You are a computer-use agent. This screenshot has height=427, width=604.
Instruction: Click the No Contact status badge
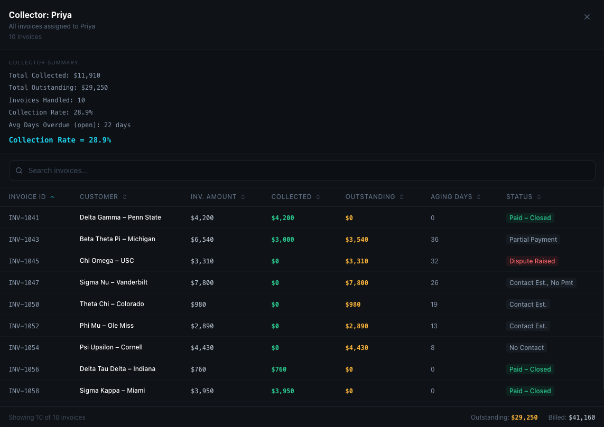[x=526, y=347]
